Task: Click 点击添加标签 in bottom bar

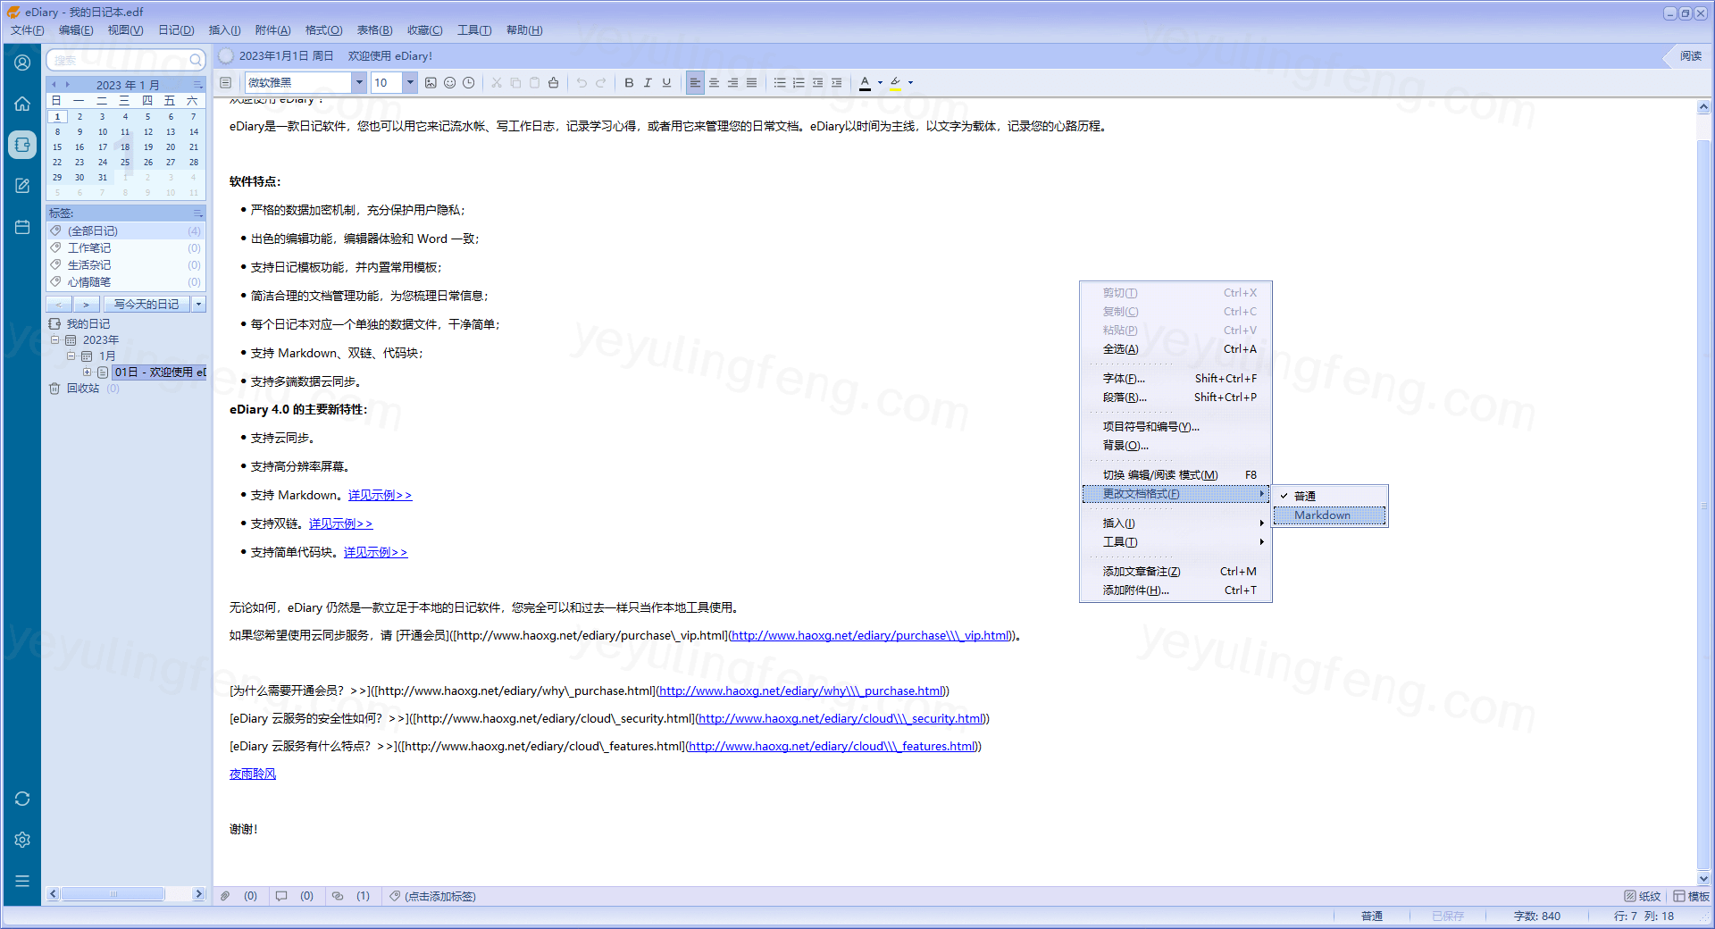Action: pyautogui.click(x=439, y=896)
